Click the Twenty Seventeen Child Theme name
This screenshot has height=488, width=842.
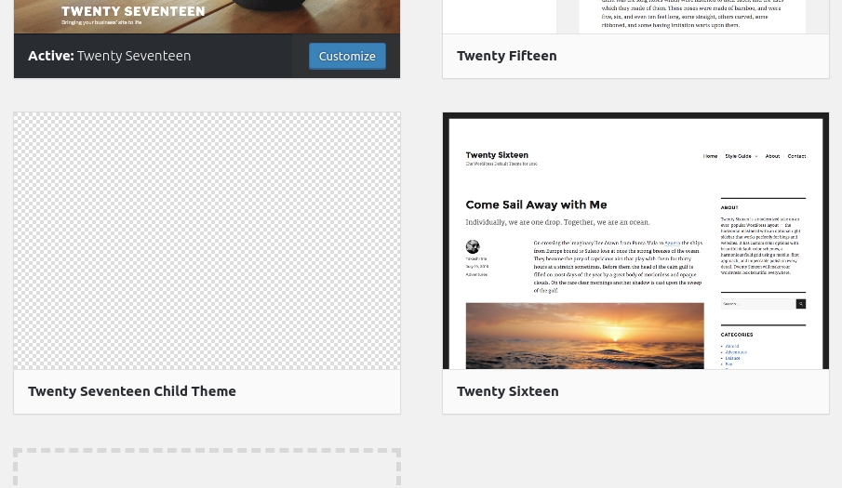[131, 391]
